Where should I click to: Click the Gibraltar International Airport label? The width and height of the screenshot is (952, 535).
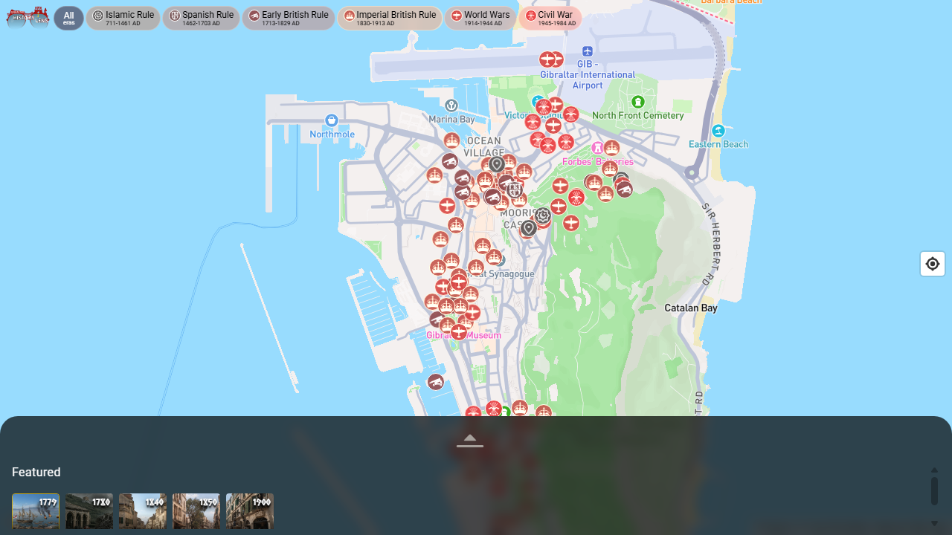coord(588,75)
